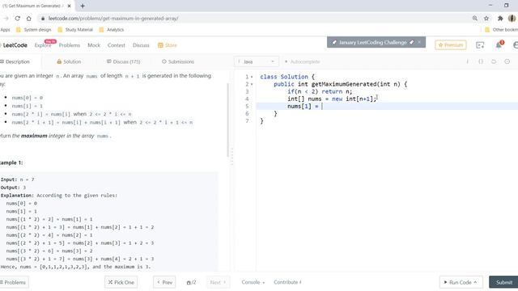Click the address bar URL
The width and height of the screenshot is (518, 291).
pyautogui.click(x=113, y=19)
